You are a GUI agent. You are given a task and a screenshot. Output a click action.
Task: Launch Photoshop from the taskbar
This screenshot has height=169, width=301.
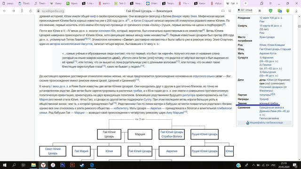coord(63,165)
